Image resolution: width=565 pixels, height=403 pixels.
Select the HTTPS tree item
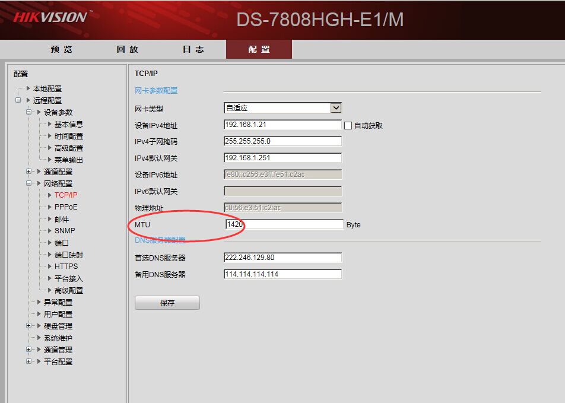[66, 266]
